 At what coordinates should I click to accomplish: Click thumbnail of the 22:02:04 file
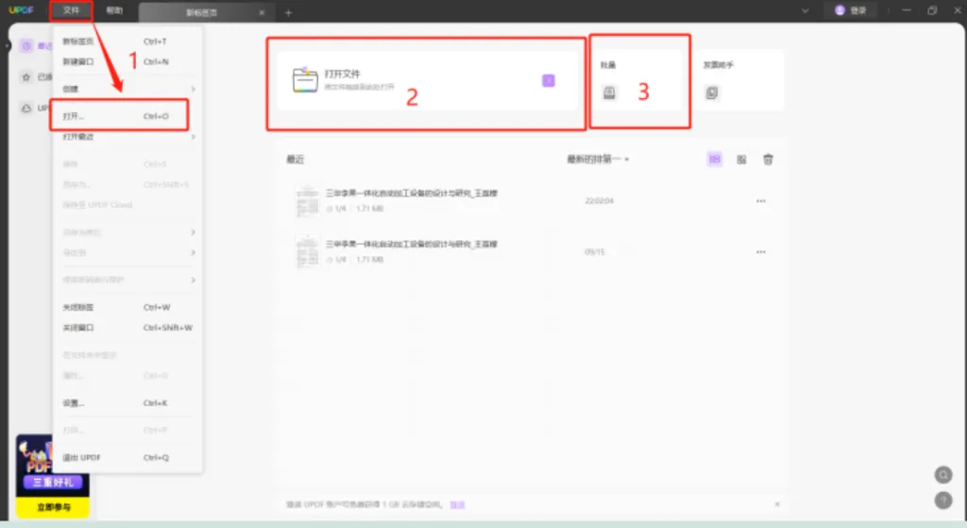tap(307, 200)
